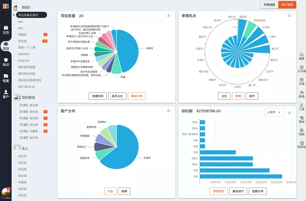Click the 金额分布 button
Image resolution: width=306 pixels, height=201 pixels.
pos(258,191)
